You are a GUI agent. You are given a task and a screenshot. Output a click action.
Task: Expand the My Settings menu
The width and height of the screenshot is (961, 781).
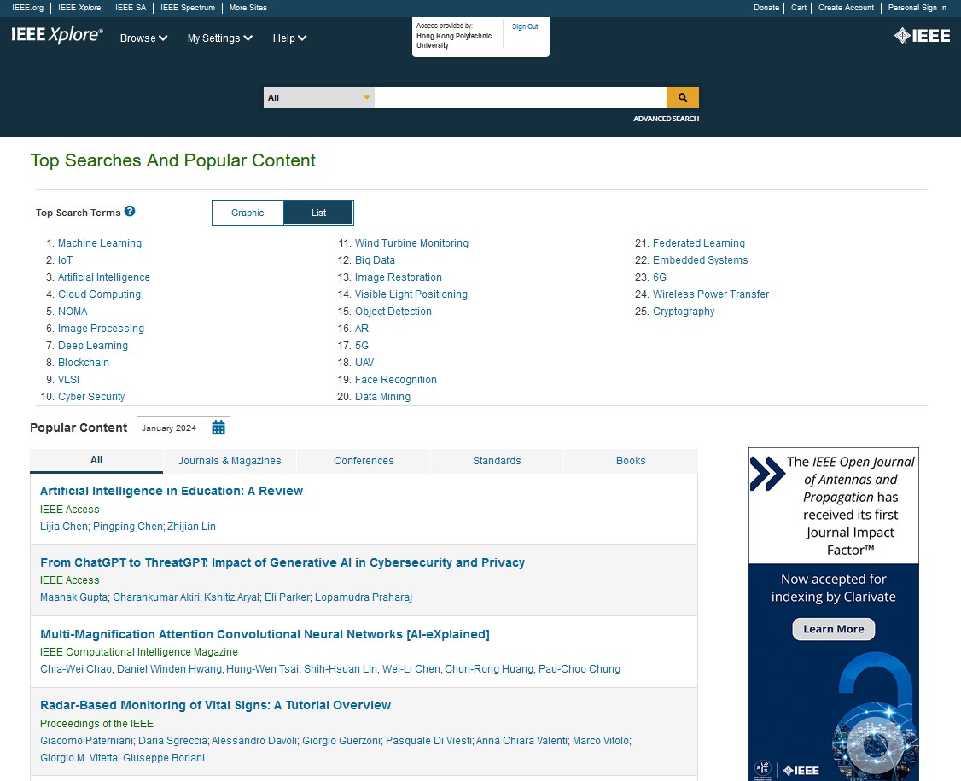coord(220,38)
